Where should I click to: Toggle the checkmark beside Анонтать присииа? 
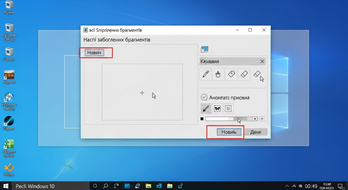(204, 97)
